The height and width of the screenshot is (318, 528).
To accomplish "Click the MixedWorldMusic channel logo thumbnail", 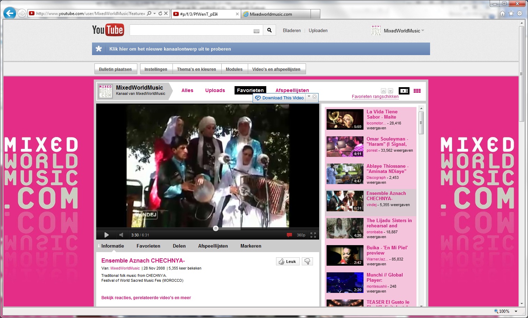I will (x=105, y=91).
